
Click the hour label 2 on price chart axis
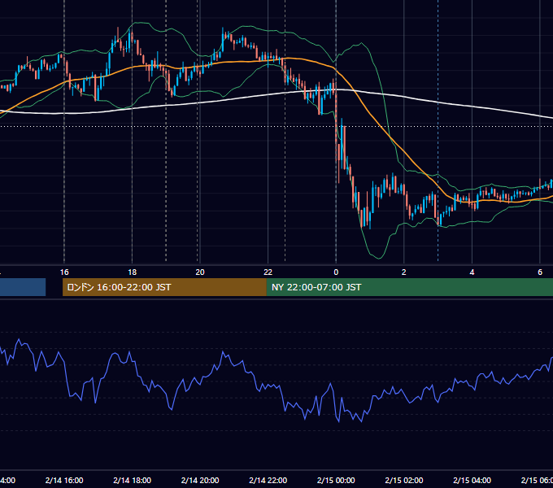click(404, 272)
